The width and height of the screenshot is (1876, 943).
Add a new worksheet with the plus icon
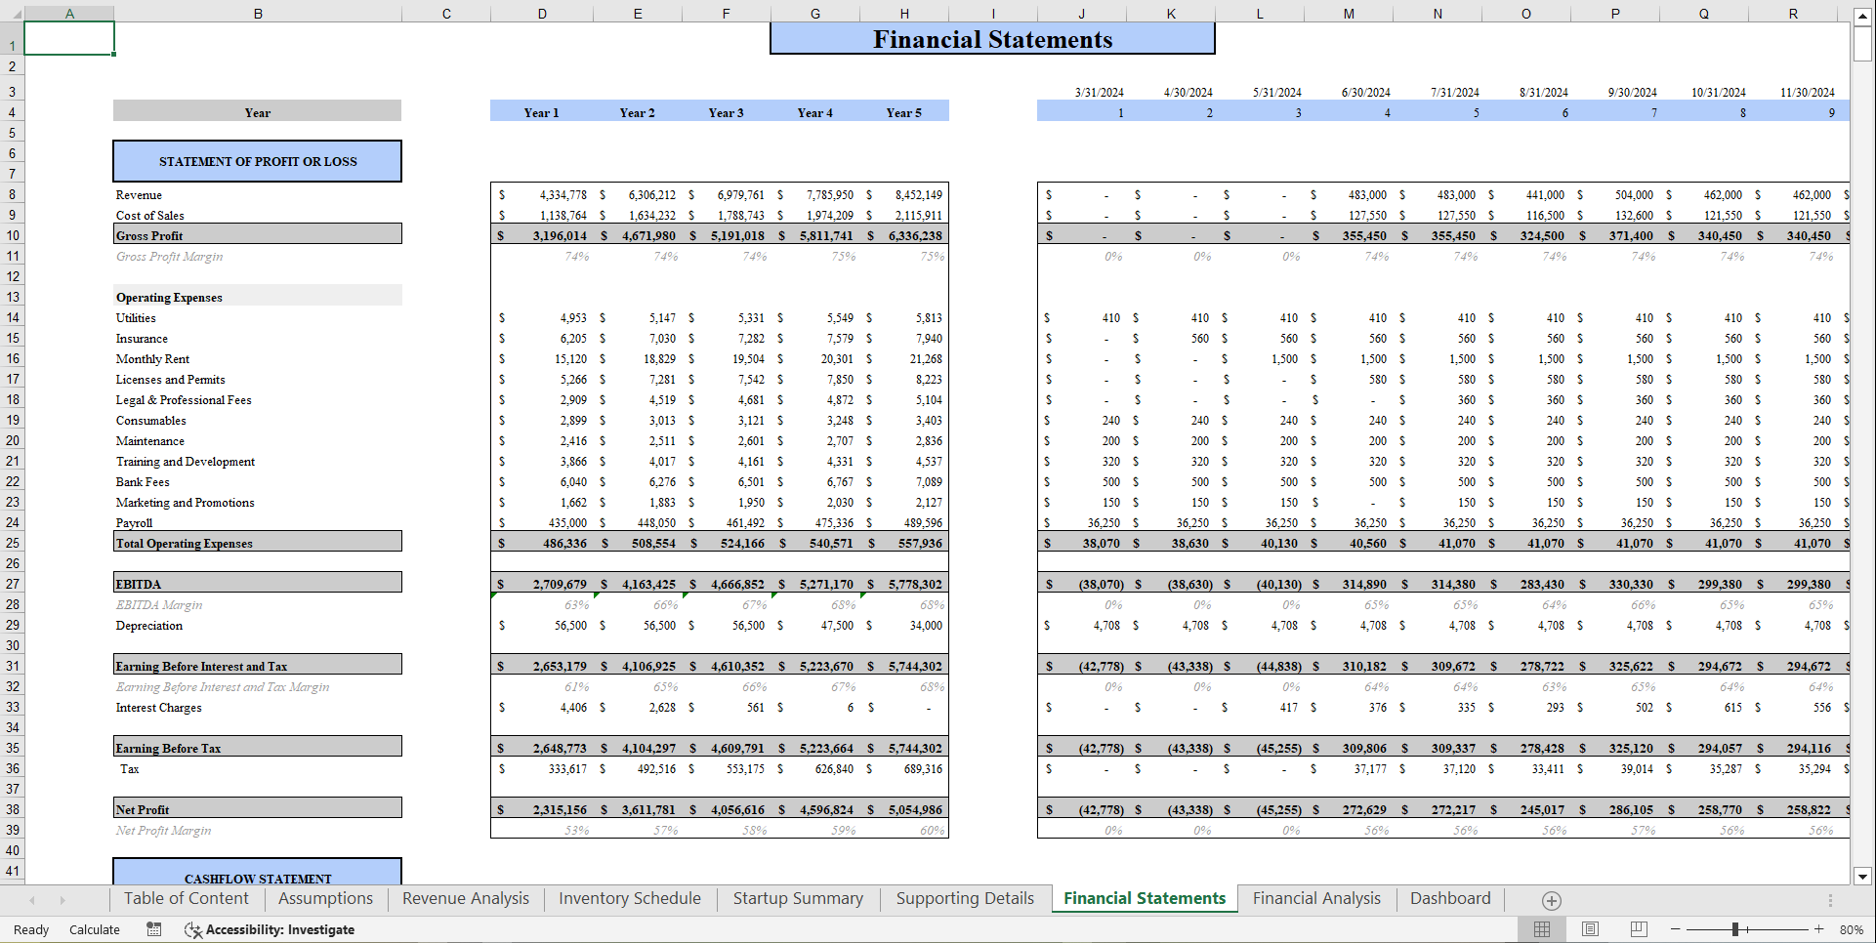pos(1551,899)
